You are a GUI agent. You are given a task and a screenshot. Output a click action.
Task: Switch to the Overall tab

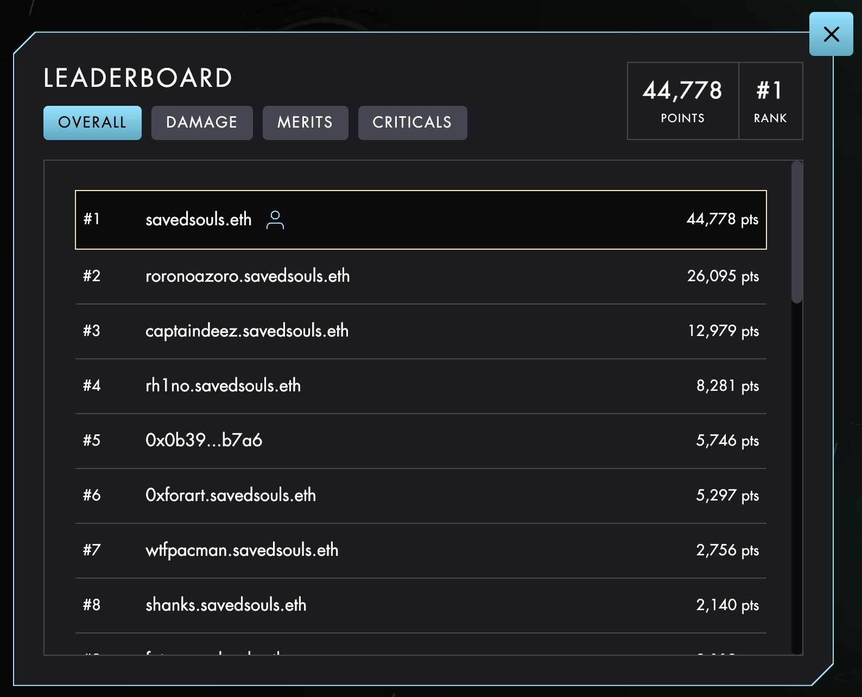92,123
